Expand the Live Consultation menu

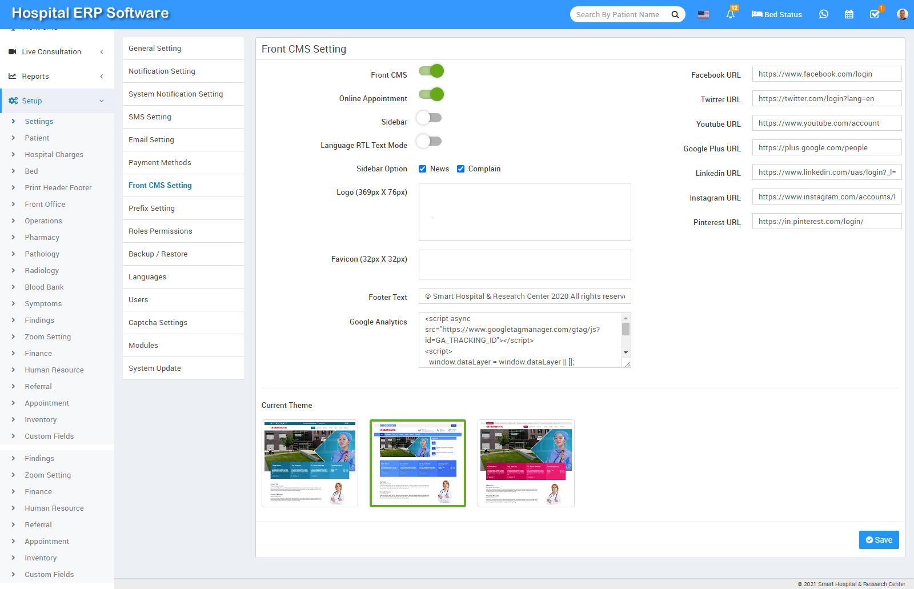click(51, 51)
